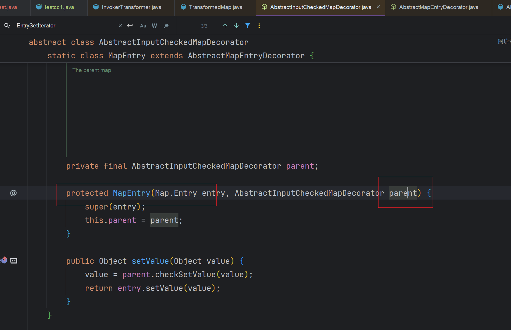Screen dimensions: 511x330
Task: Go to previous search occurrence
Action: [225, 26]
